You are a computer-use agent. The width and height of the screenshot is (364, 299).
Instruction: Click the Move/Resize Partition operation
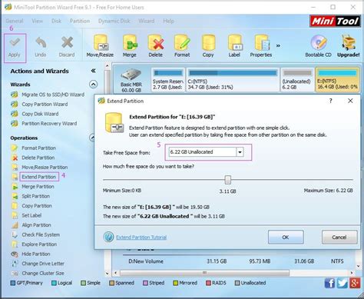click(45, 168)
